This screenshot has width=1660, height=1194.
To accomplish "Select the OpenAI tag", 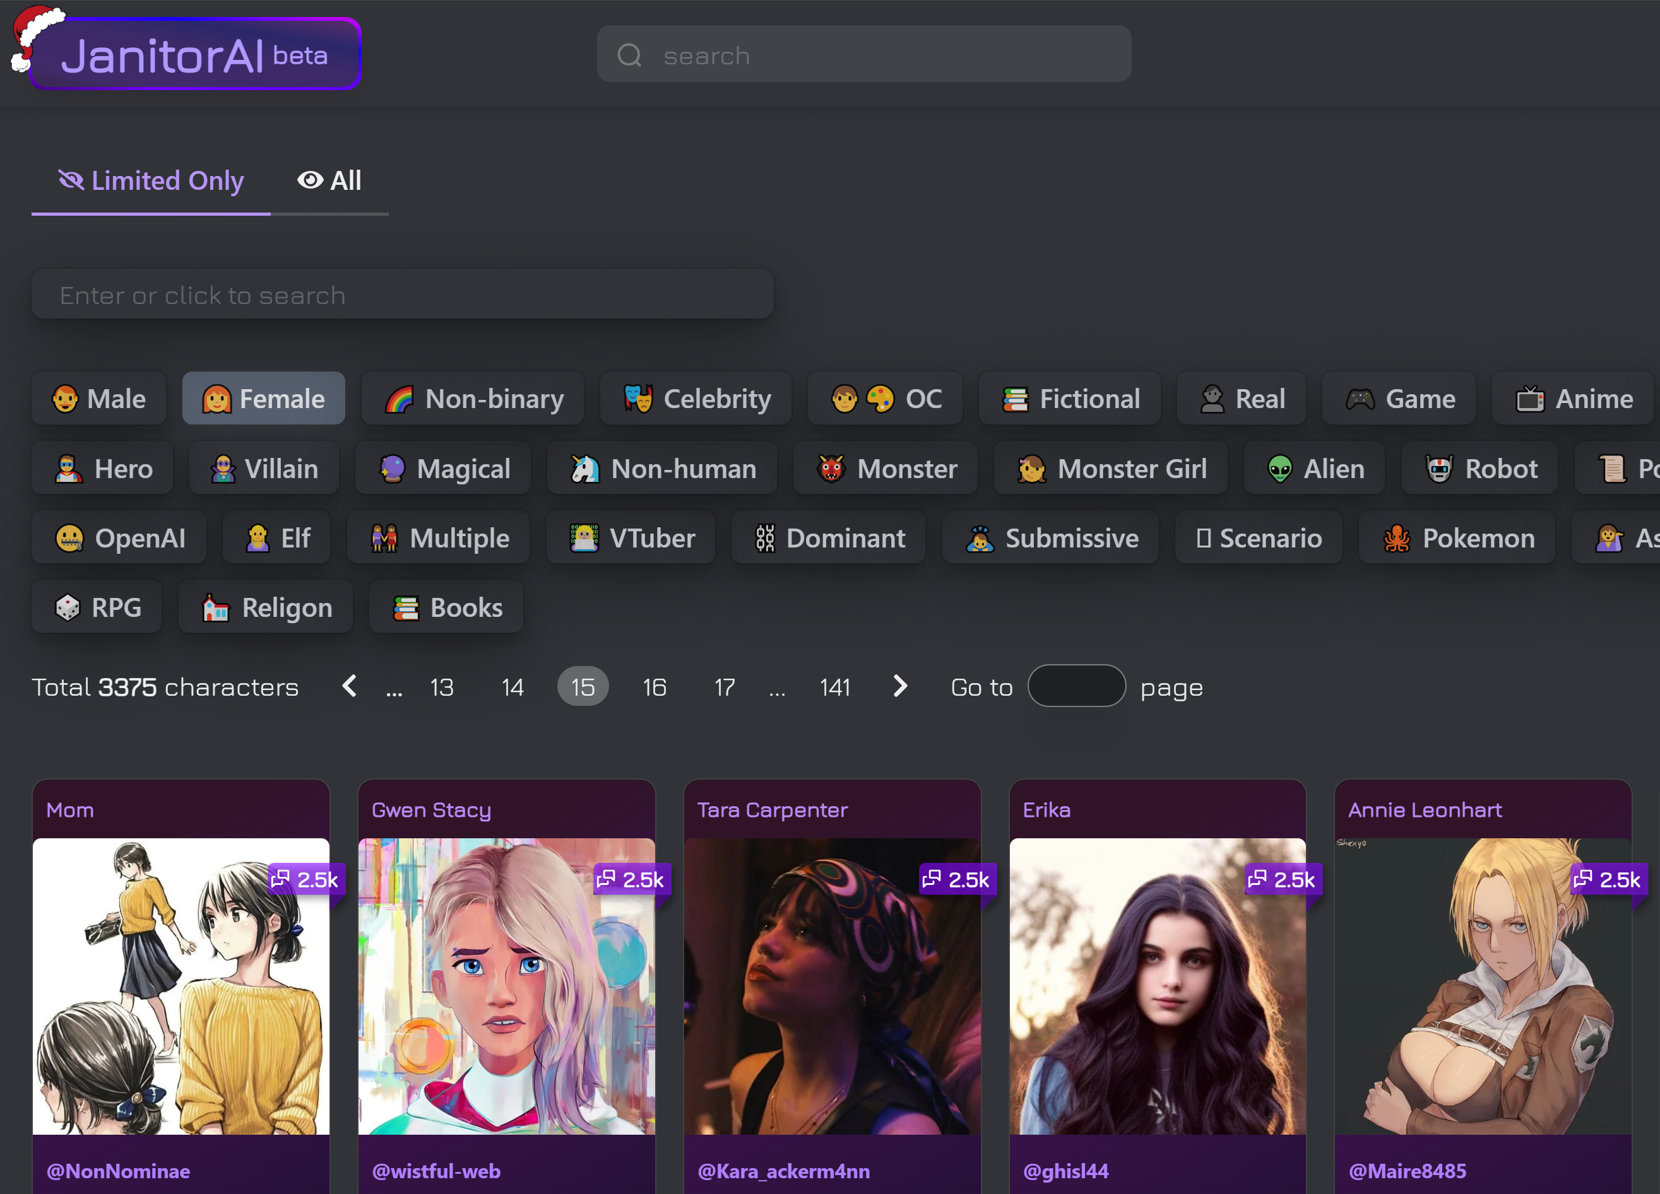I will tap(119, 538).
